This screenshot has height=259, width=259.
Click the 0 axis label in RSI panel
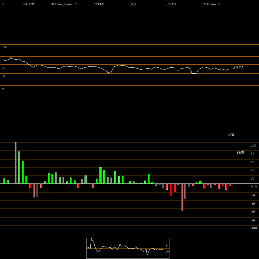click(x=3, y=89)
